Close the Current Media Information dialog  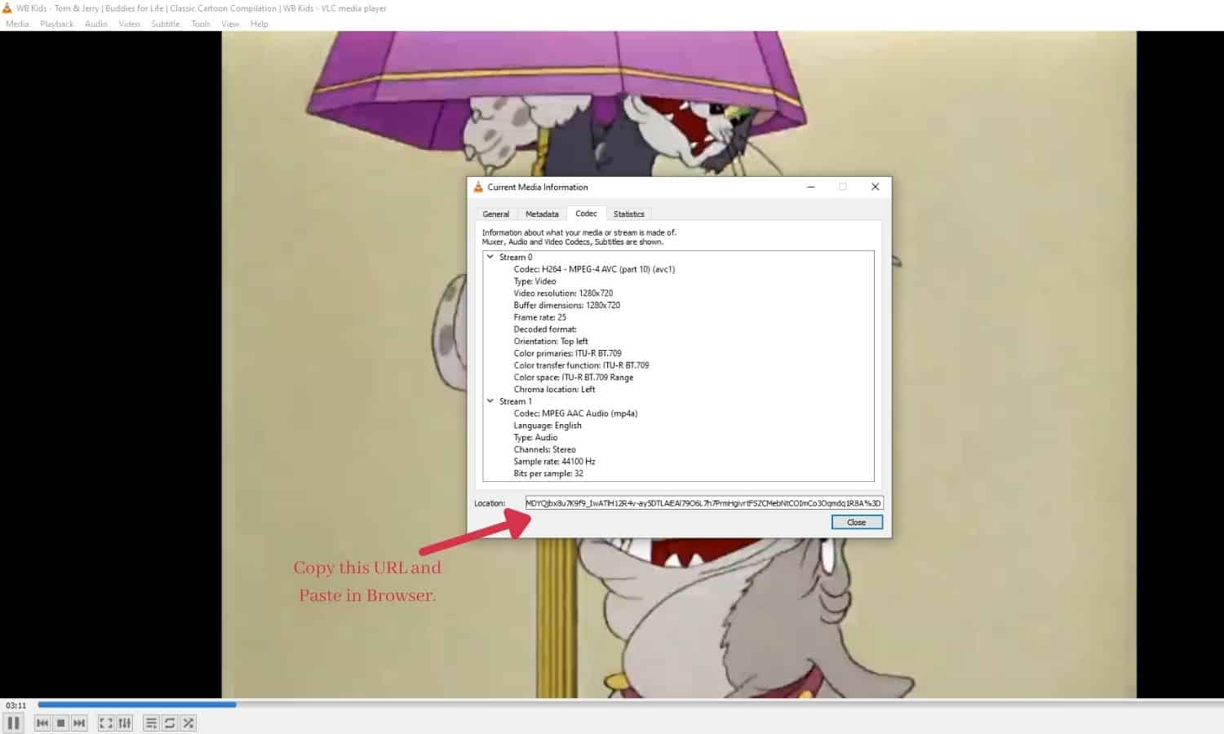(857, 522)
